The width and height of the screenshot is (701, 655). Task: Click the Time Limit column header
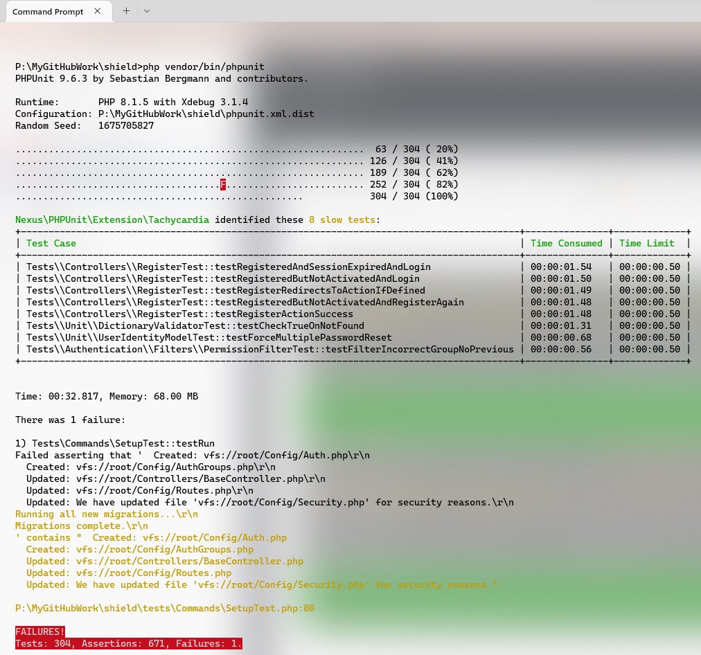click(x=645, y=243)
